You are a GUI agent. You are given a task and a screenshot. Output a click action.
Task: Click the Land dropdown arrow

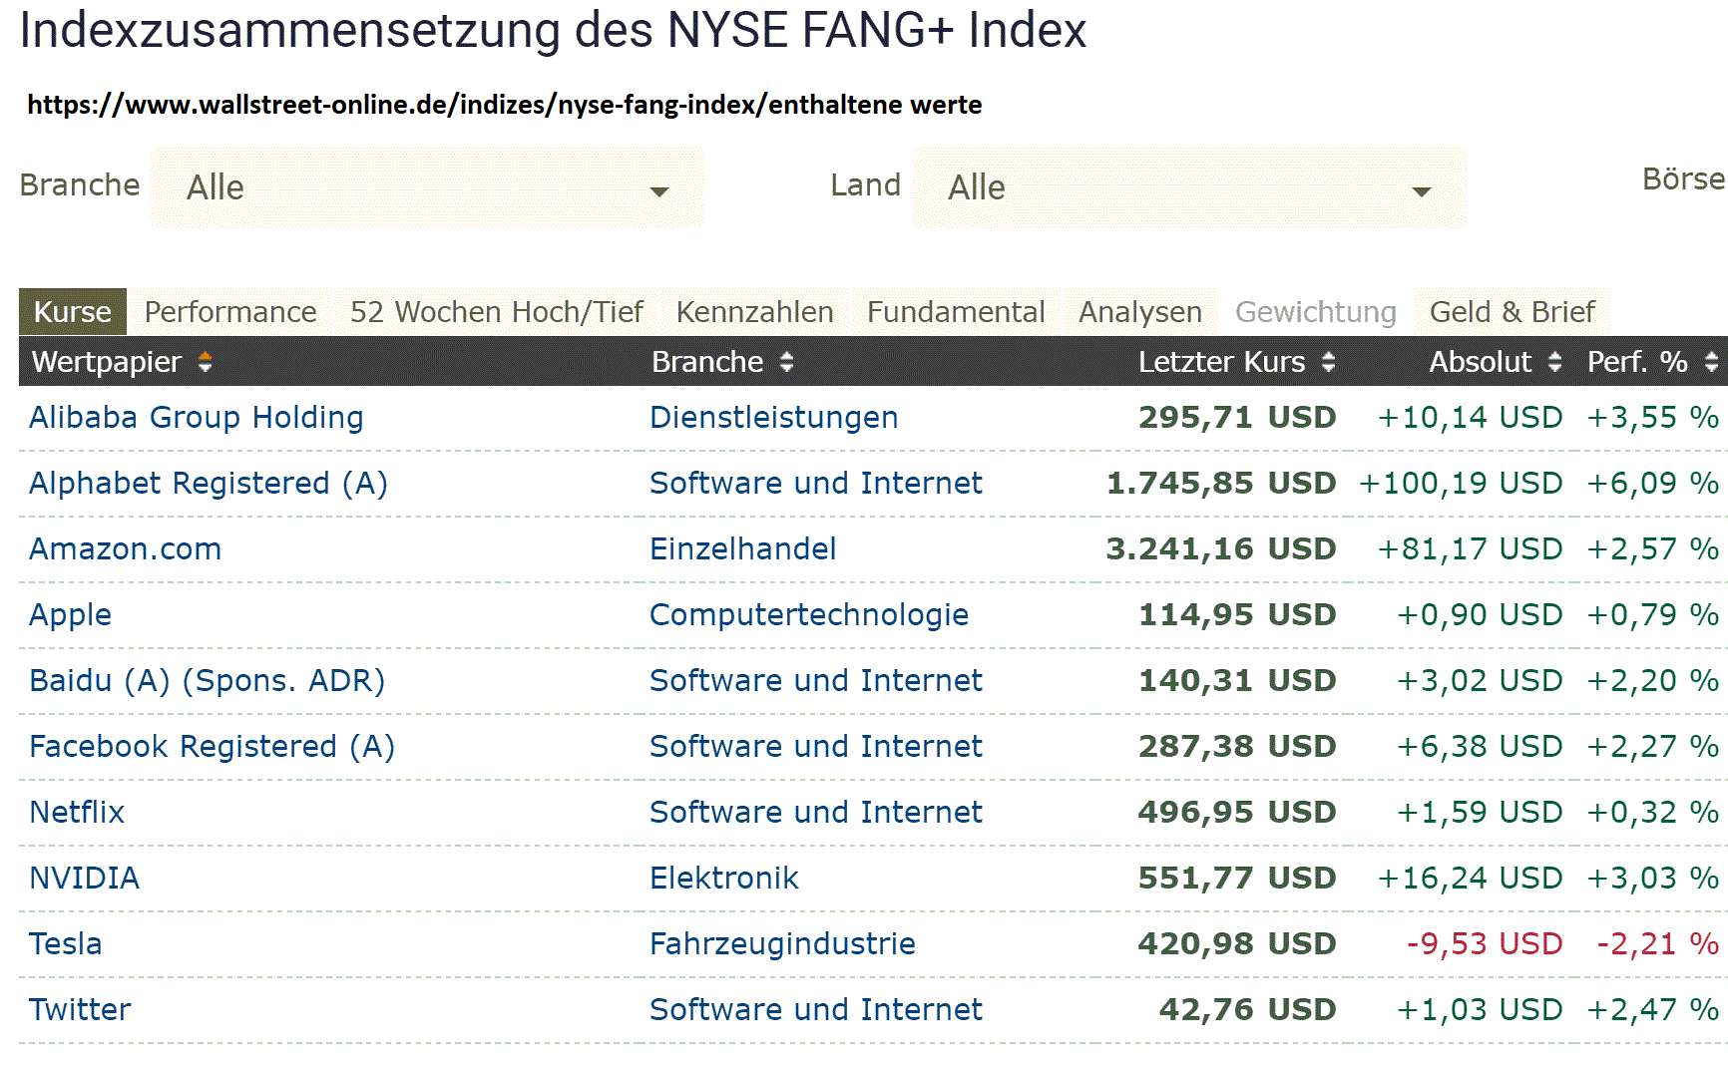click(x=1421, y=189)
